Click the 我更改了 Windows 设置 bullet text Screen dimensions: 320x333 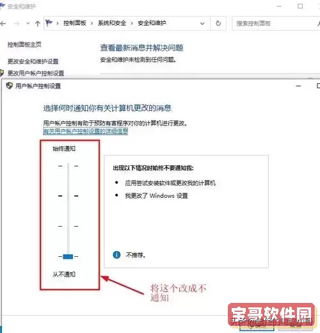pos(156,195)
